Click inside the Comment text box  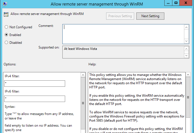click(x=123, y=34)
